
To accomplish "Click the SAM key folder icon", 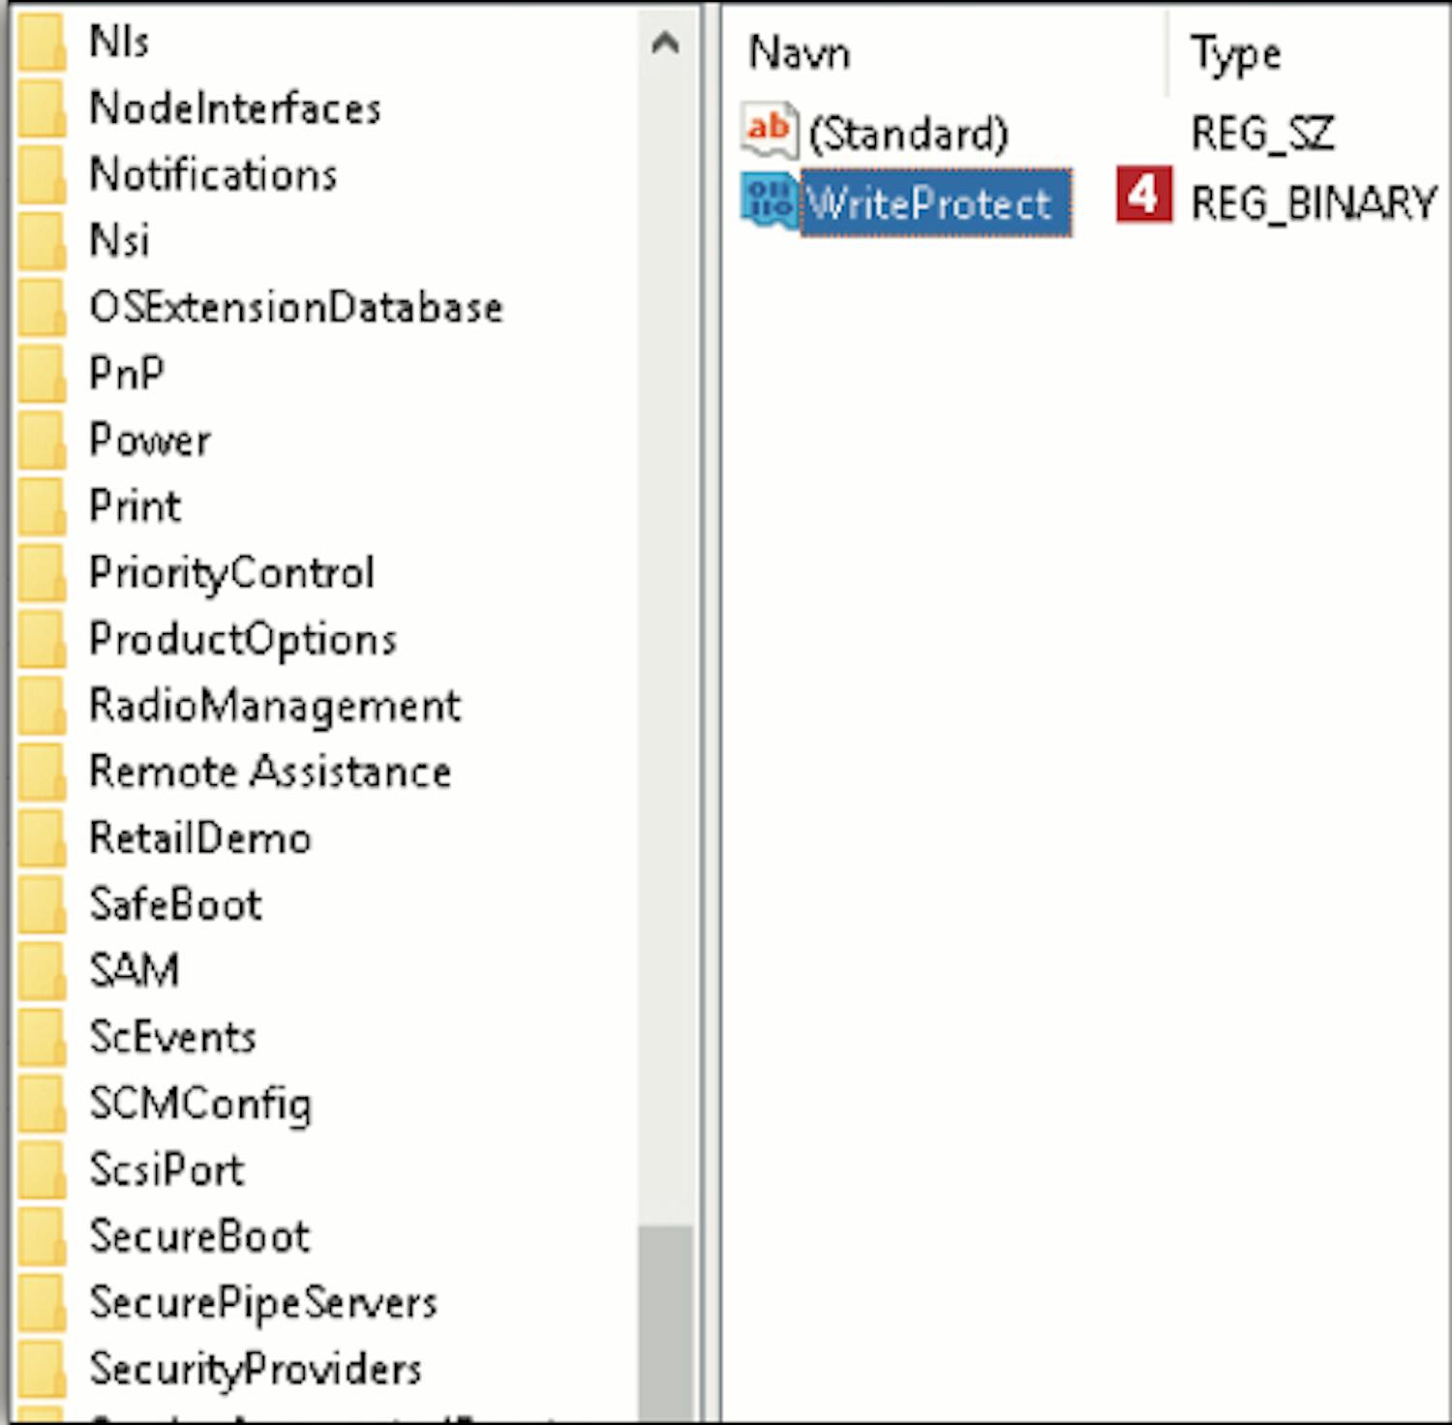I will (42, 971).
